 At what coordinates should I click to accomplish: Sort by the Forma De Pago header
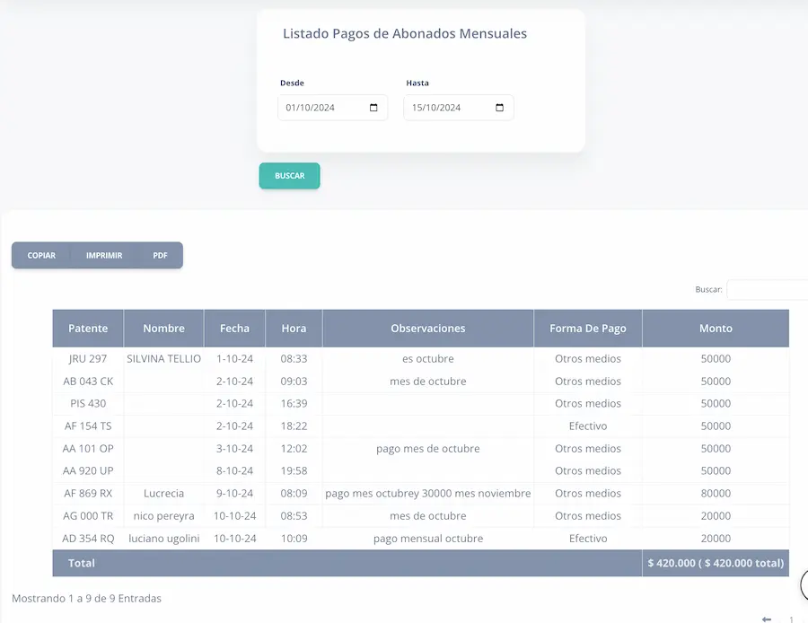tap(587, 329)
